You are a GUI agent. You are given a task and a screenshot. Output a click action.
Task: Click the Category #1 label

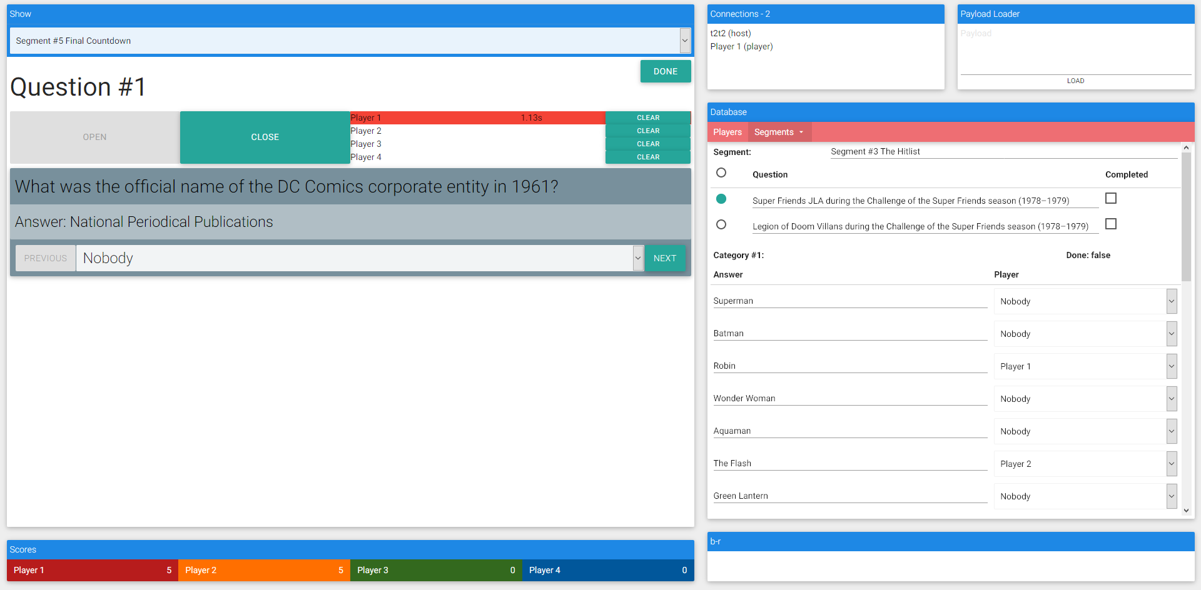tap(739, 255)
